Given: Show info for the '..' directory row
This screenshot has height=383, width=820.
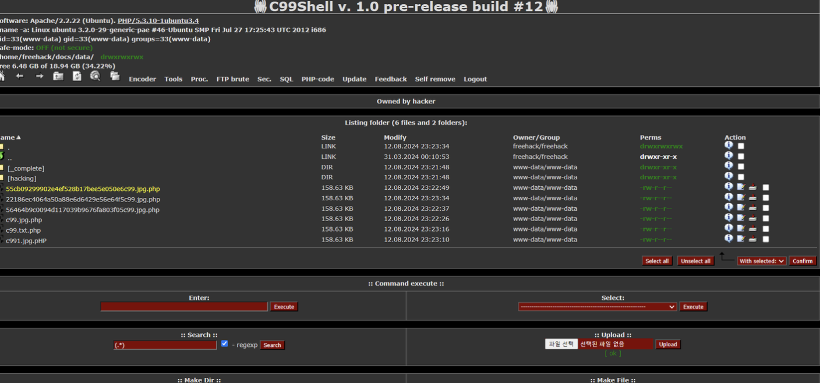Looking at the screenshot, I should (729, 155).
